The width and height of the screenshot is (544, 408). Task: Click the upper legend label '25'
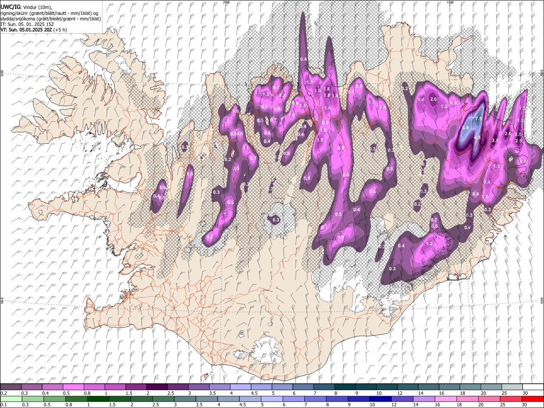[x=504, y=393]
